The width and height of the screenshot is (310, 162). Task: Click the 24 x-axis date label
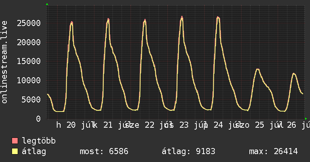pyautogui.click(x=218, y=125)
